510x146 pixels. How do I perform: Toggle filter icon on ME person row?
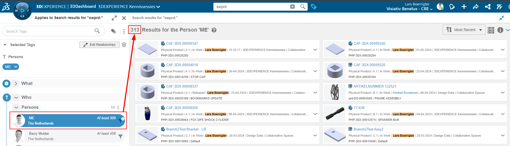point(121,120)
